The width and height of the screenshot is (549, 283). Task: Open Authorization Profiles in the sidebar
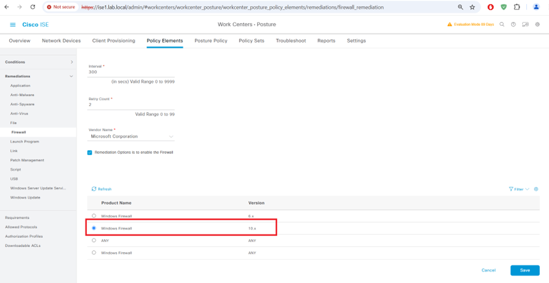[24, 236]
